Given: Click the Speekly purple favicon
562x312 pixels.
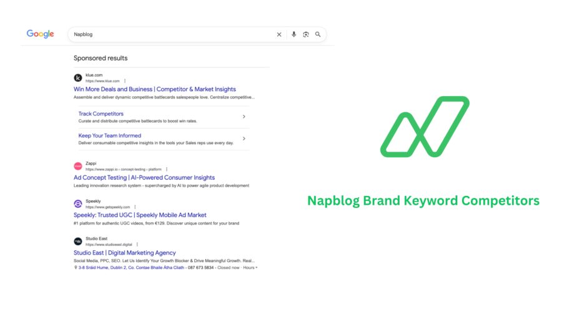Looking at the screenshot, I should tap(78, 204).
